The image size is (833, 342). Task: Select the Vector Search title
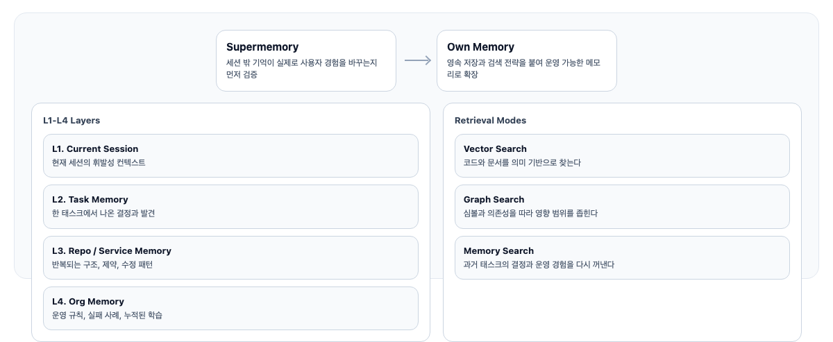[495, 148]
